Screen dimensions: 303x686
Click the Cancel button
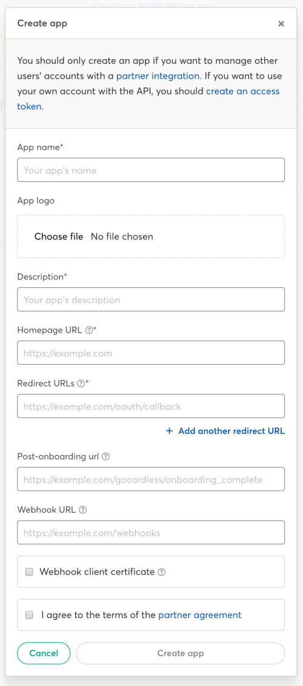(44, 653)
